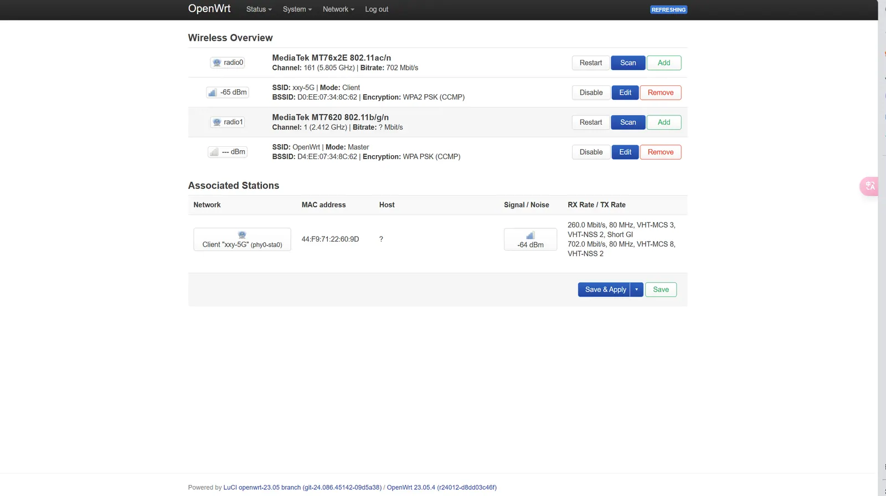Click the pink translate floating icon
Screen dimensions: 886x496
pos(869,186)
